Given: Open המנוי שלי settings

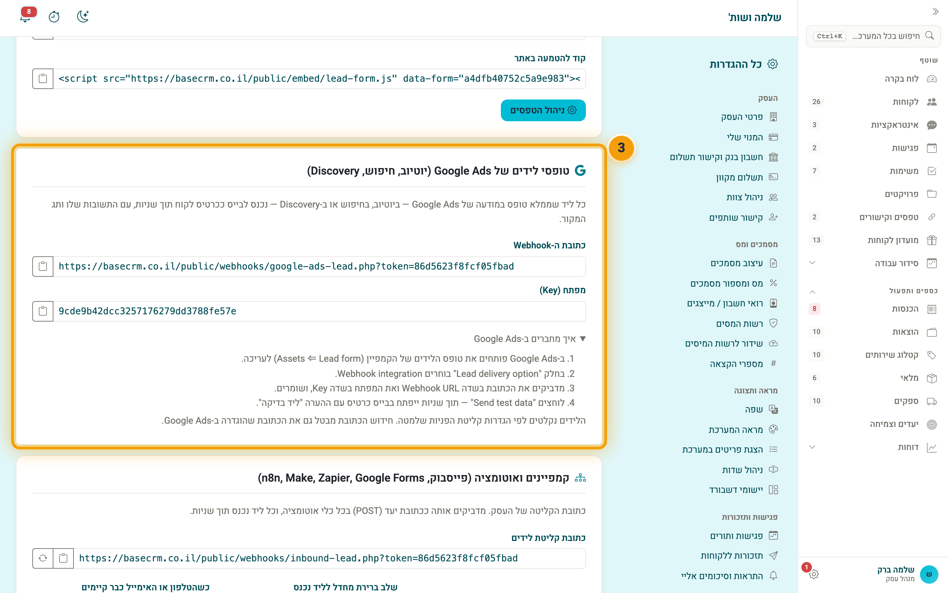Looking at the screenshot, I should pos(752,137).
